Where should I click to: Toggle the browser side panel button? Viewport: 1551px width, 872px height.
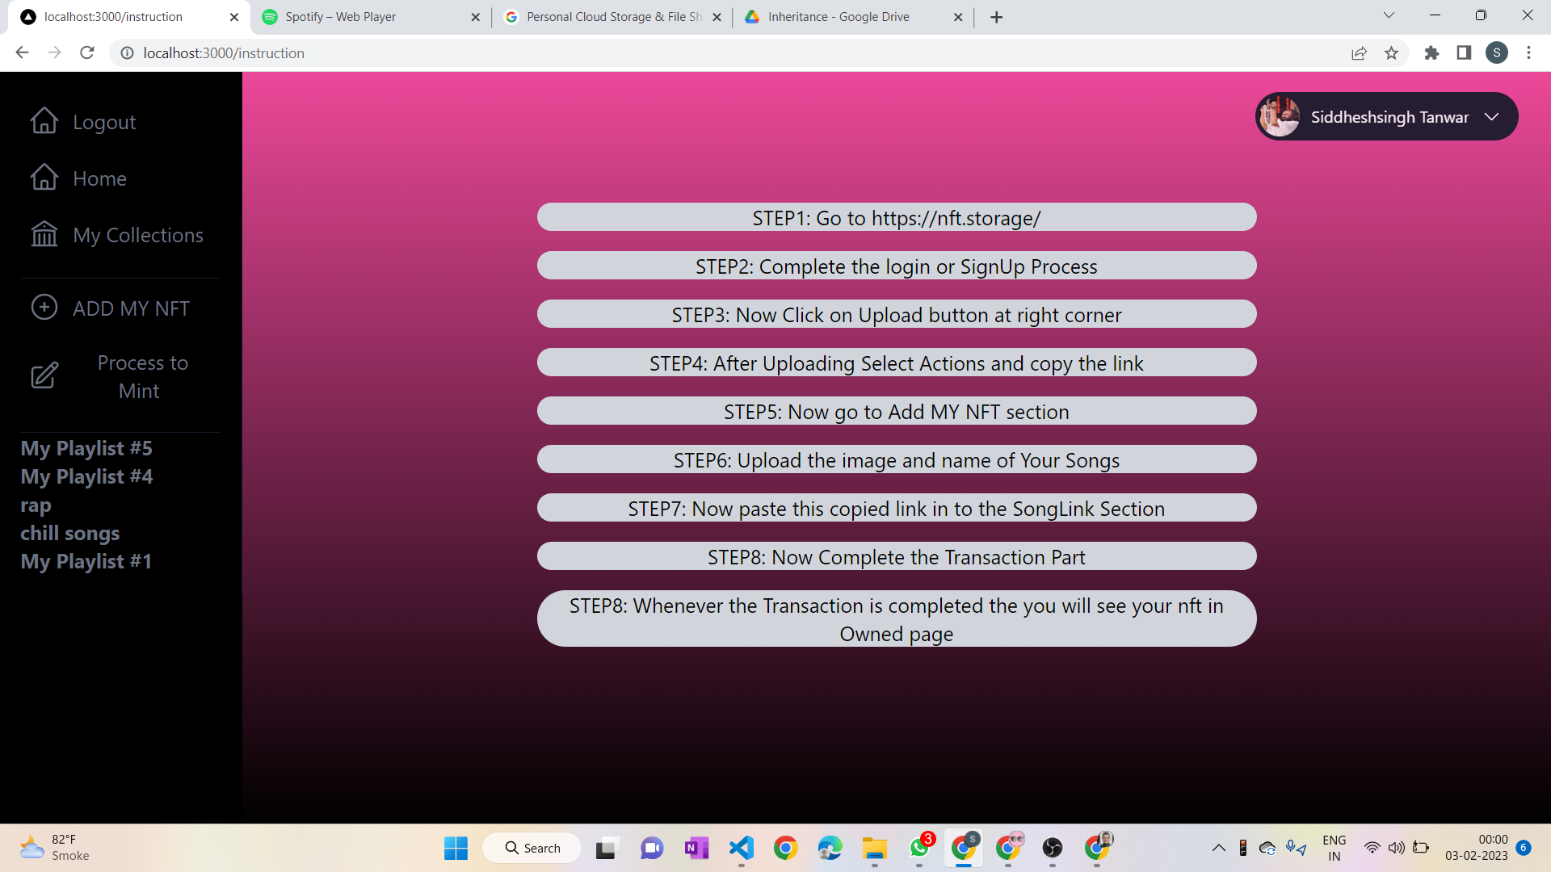[1464, 53]
